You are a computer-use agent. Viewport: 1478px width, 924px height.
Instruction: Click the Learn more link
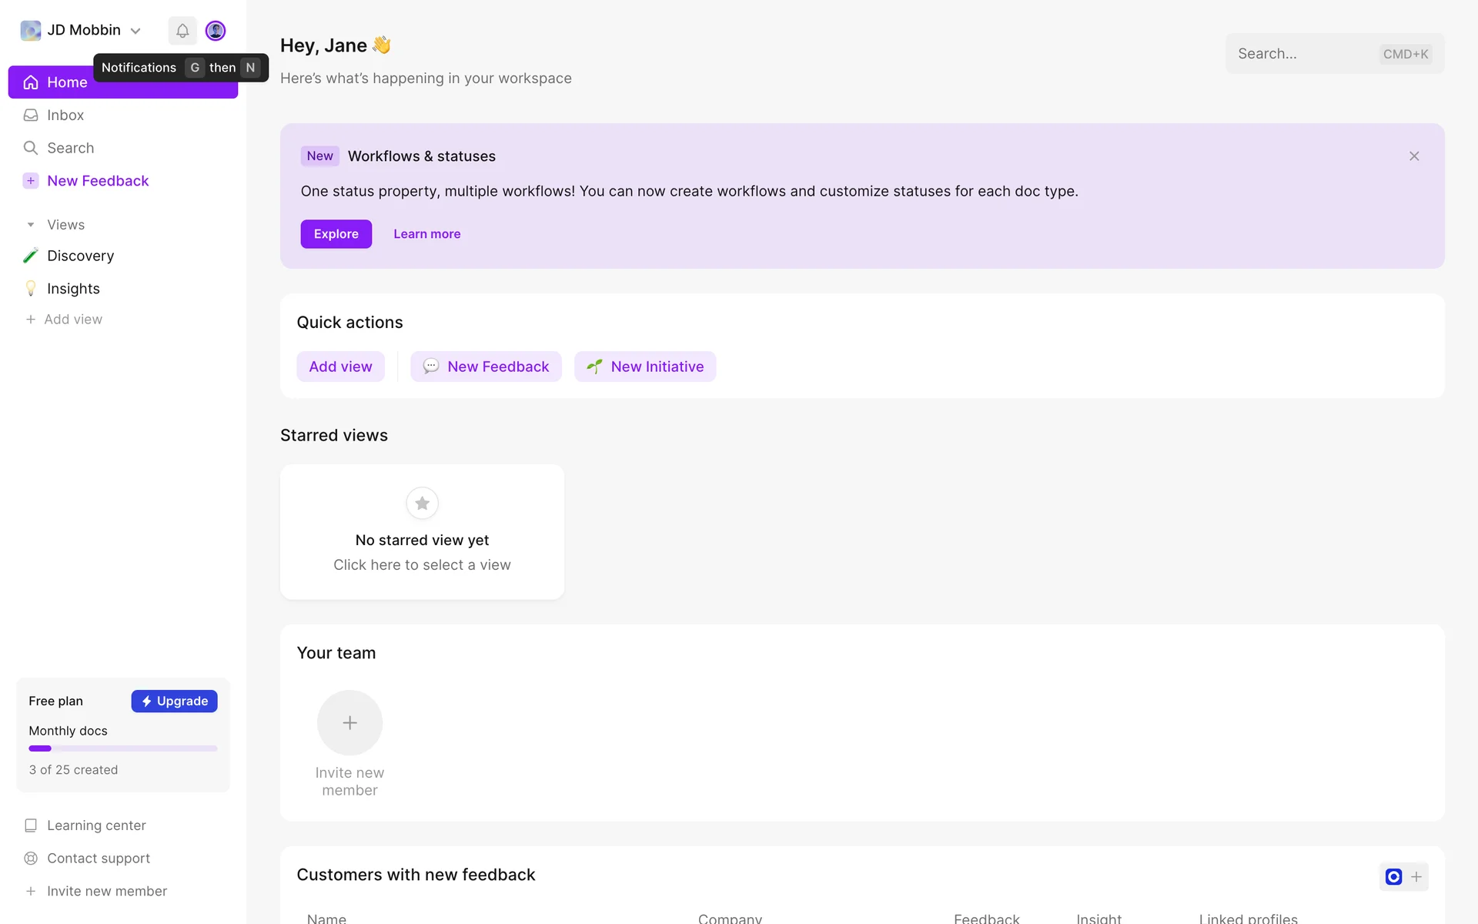(426, 234)
